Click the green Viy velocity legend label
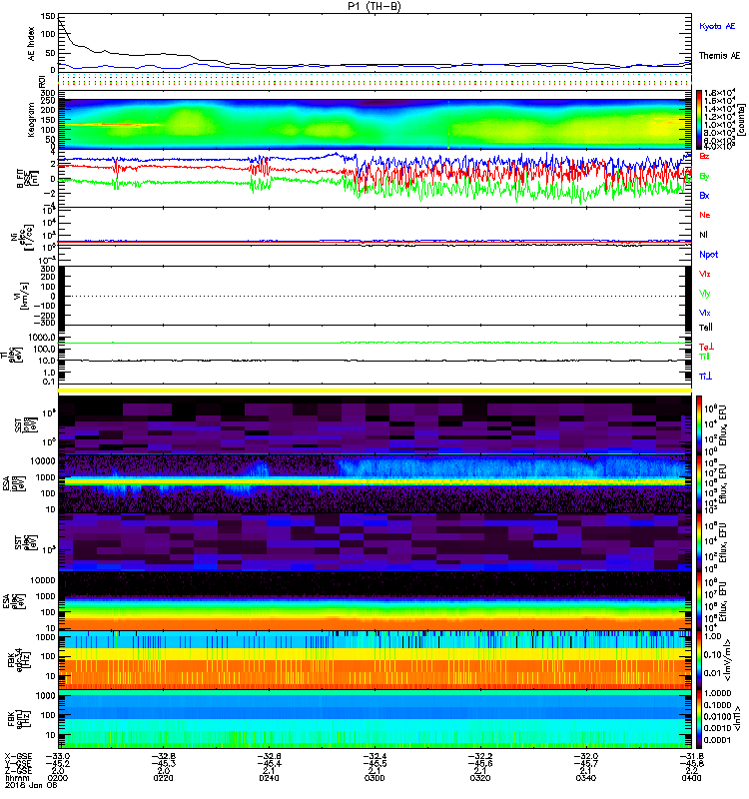 [705, 294]
